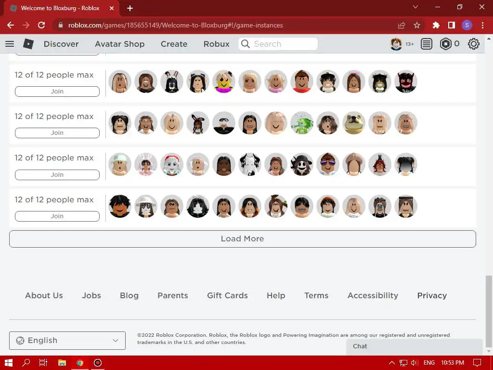Click the yellow smiley avatar in first server
The width and height of the screenshot is (493, 370).
[224, 81]
